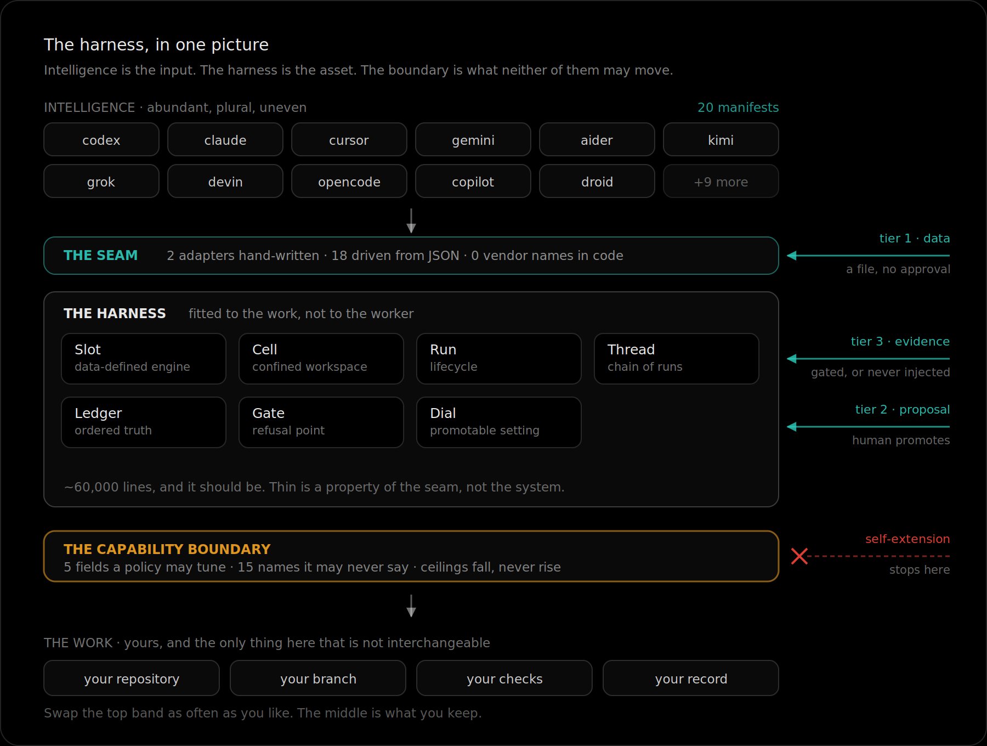
Task: Choose the Dial promotable setting card
Action: 499,422
